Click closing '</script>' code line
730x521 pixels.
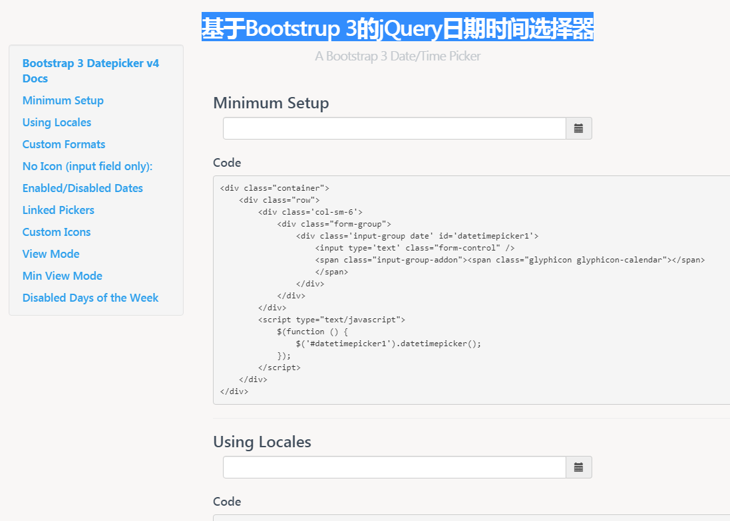click(x=279, y=367)
